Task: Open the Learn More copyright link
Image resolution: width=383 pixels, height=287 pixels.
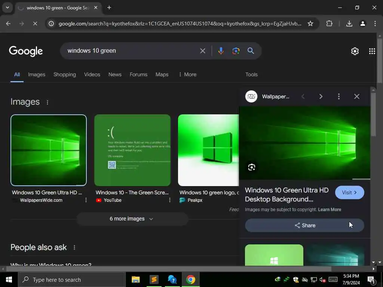Action: pyautogui.click(x=330, y=209)
